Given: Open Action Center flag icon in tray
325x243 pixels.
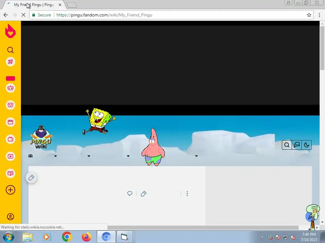Looking at the screenshot, I should [x=278, y=237].
